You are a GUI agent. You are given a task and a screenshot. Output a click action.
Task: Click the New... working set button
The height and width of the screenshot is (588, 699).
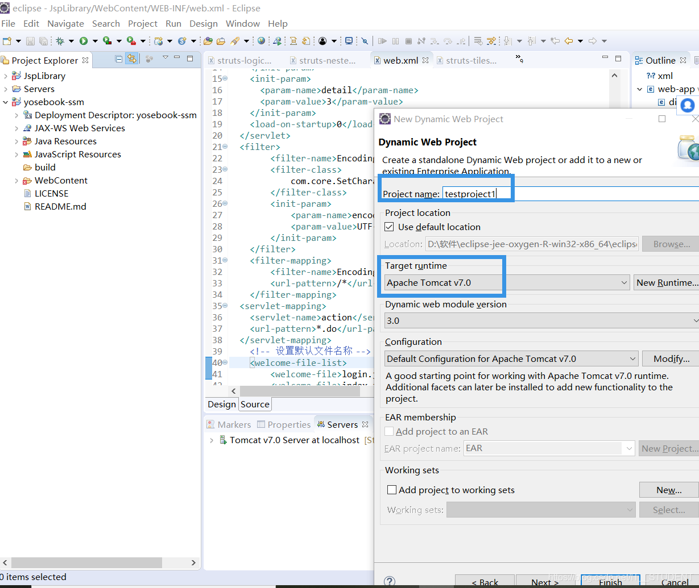click(x=669, y=490)
